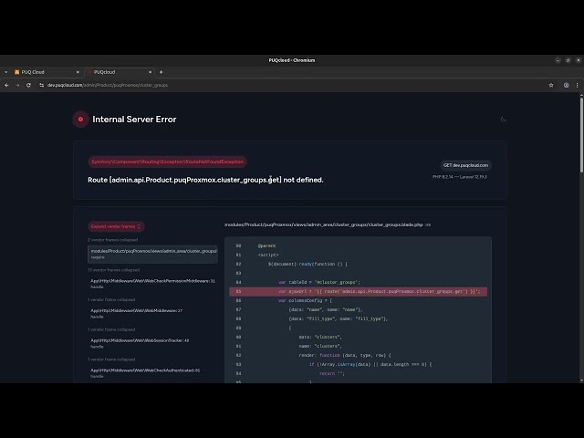Screen dimensions: 584x438
Task: Open a new tab with the plus button
Action: click(161, 72)
